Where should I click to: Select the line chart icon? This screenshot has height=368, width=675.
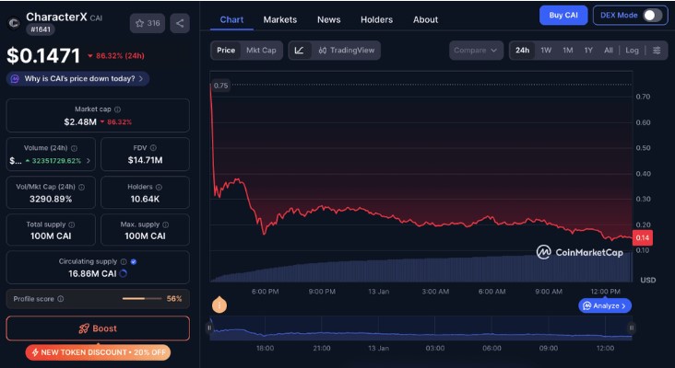[300, 51]
